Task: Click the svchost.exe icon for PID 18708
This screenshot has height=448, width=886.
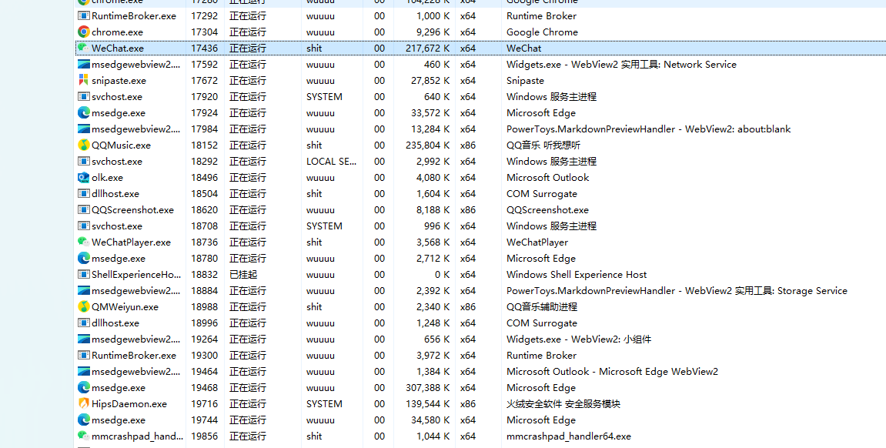Action: [x=84, y=226]
